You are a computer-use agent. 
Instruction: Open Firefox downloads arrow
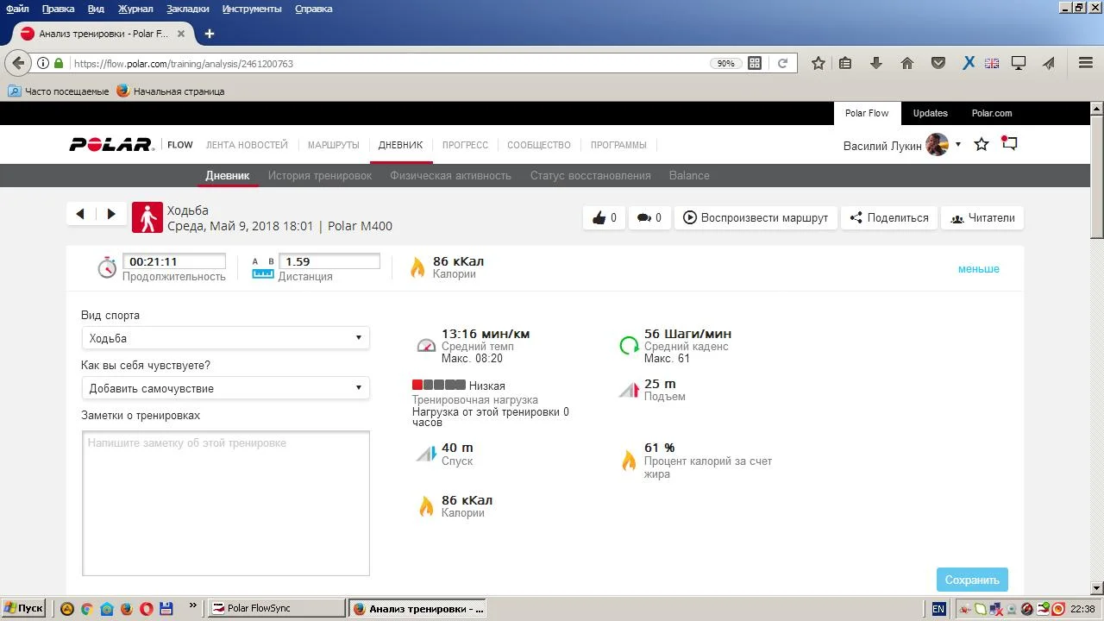(x=876, y=63)
